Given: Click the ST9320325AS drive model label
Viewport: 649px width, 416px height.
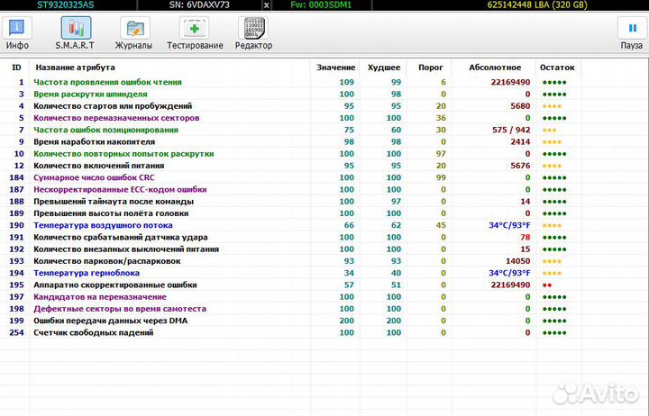Looking at the screenshot, I should [66, 5].
